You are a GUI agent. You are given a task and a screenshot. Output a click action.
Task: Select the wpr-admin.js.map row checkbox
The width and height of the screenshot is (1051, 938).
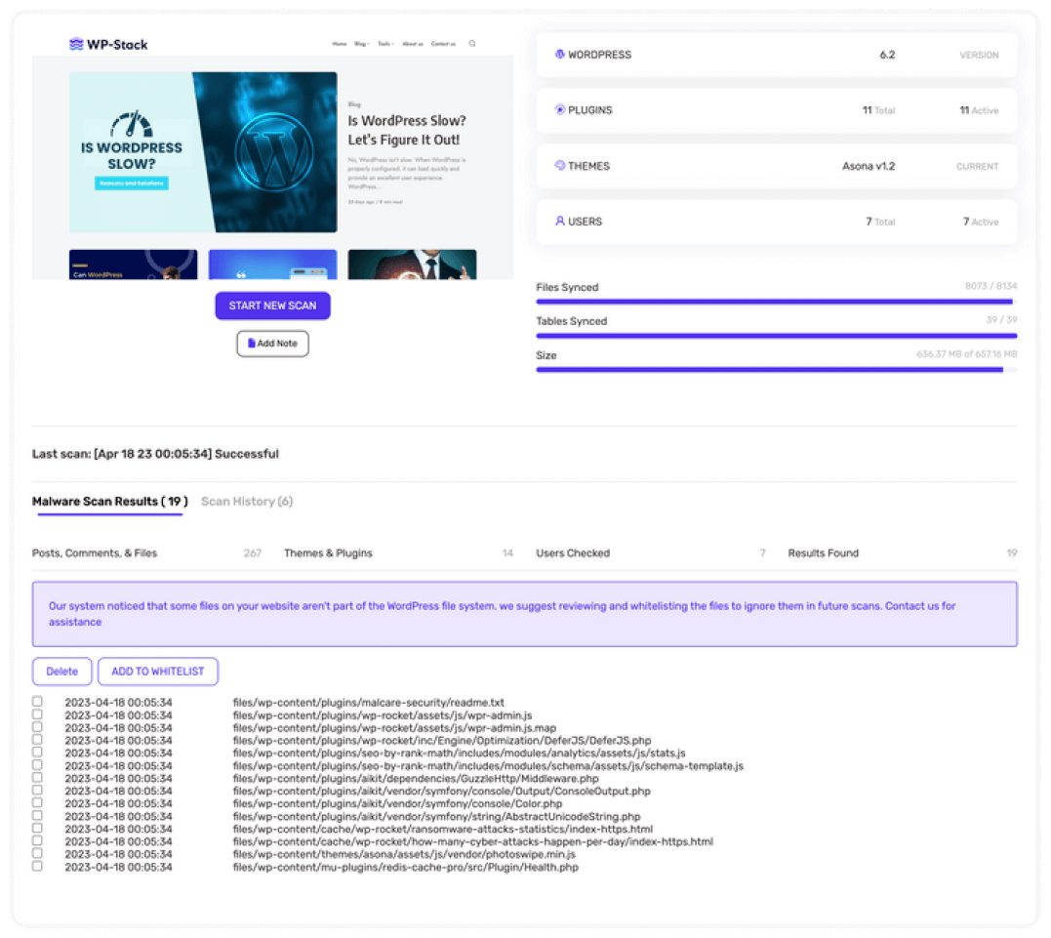coord(37,727)
